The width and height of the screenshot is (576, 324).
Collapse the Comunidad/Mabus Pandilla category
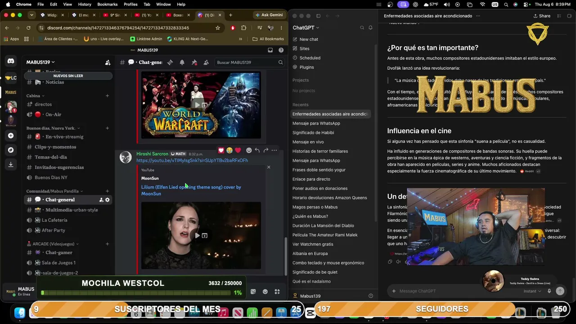tap(54, 191)
